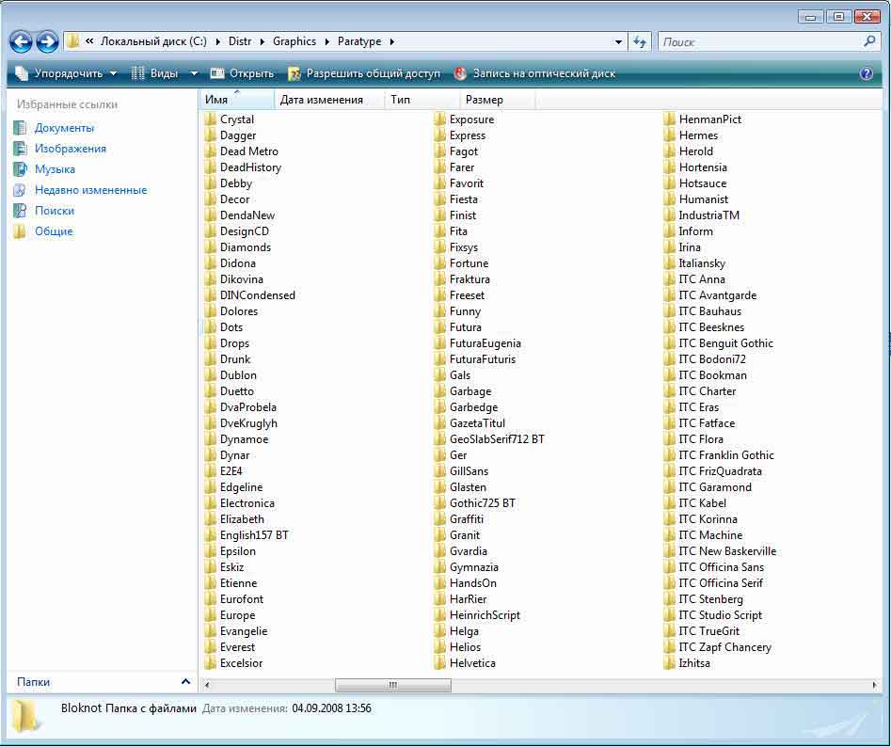Click the scrollbar right arrow
This screenshot has height=747, width=891.
point(874,685)
